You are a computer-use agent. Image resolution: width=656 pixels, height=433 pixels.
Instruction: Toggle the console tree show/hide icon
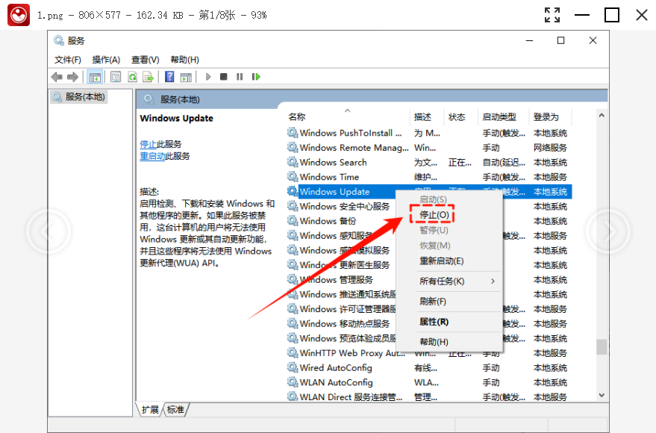click(x=95, y=77)
